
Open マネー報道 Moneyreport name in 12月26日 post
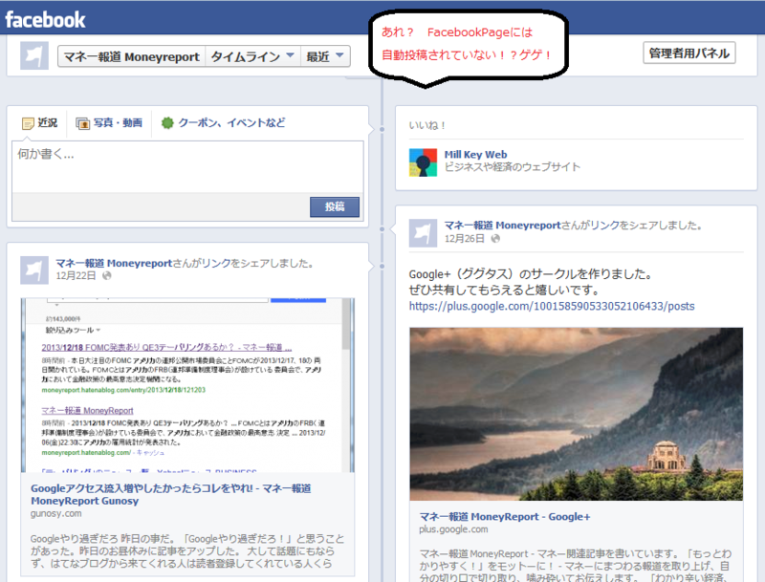(x=503, y=226)
